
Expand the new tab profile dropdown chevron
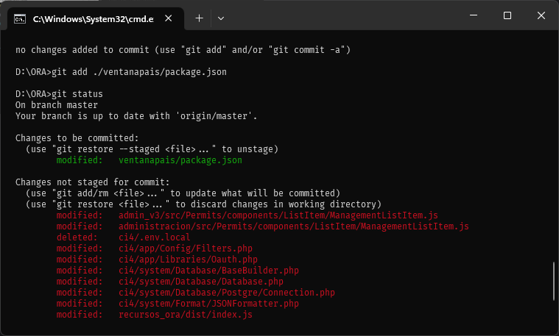pos(221,18)
